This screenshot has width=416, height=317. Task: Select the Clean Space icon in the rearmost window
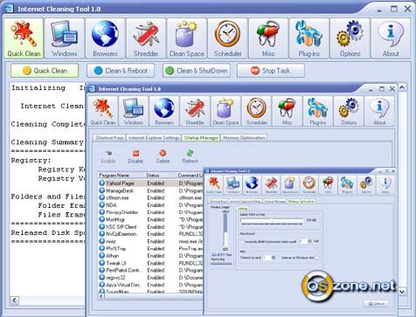click(x=187, y=38)
